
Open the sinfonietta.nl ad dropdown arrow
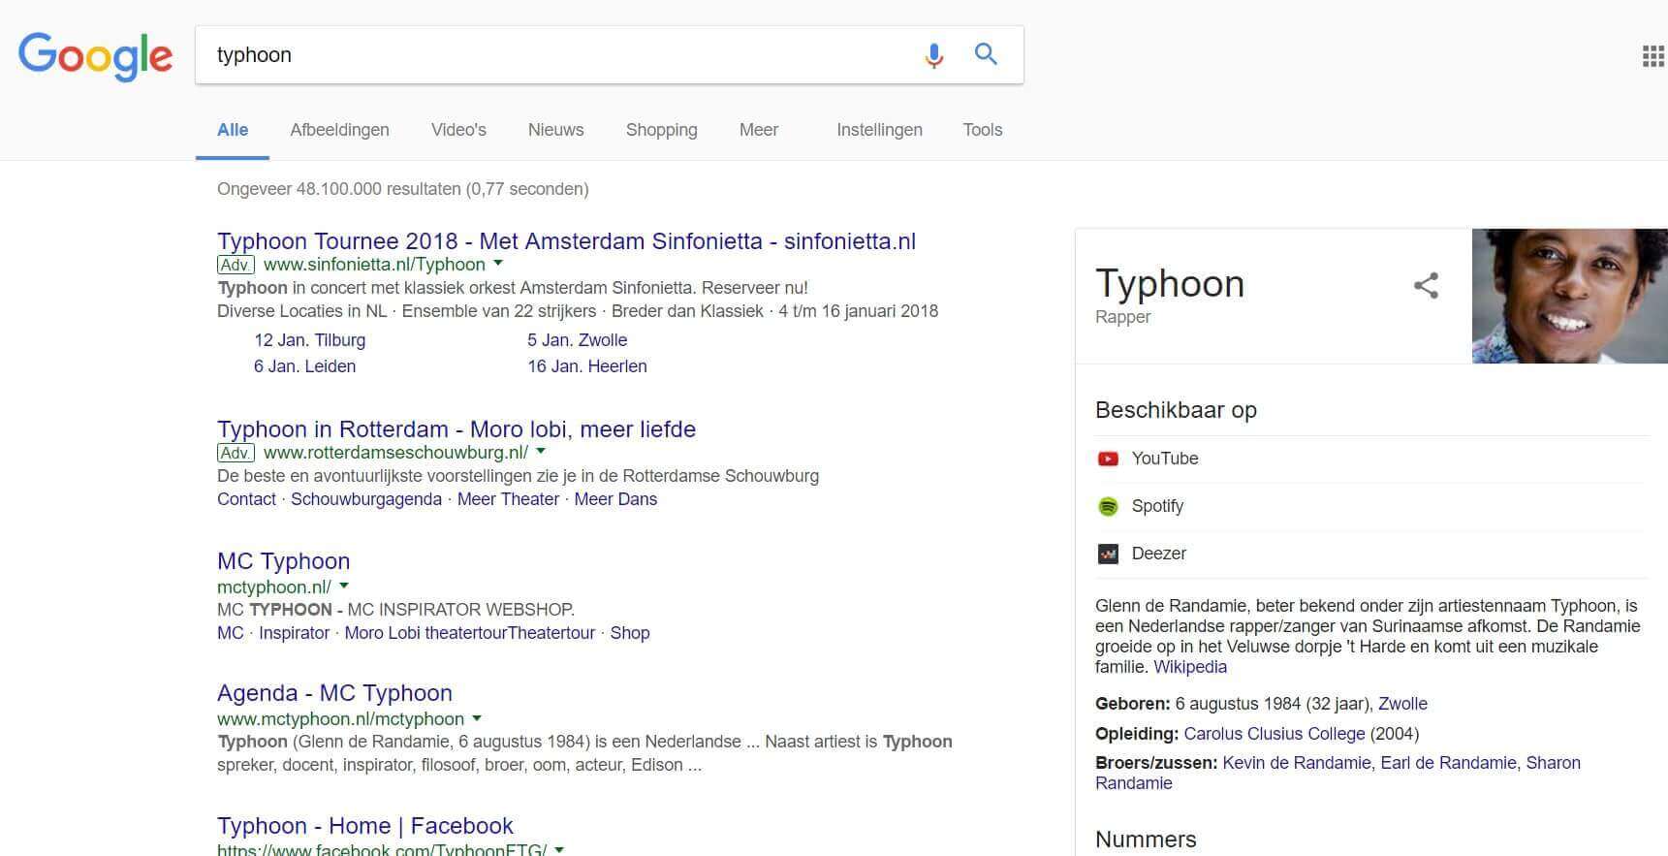pos(498,264)
